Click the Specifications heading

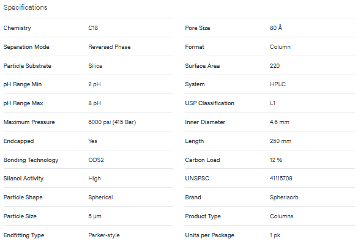[x=25, y=7]
